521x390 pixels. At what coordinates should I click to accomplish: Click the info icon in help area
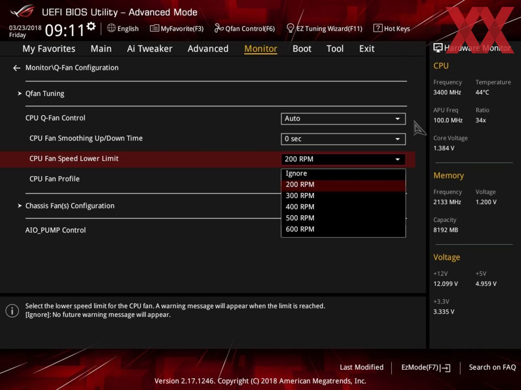pos(12,310)
